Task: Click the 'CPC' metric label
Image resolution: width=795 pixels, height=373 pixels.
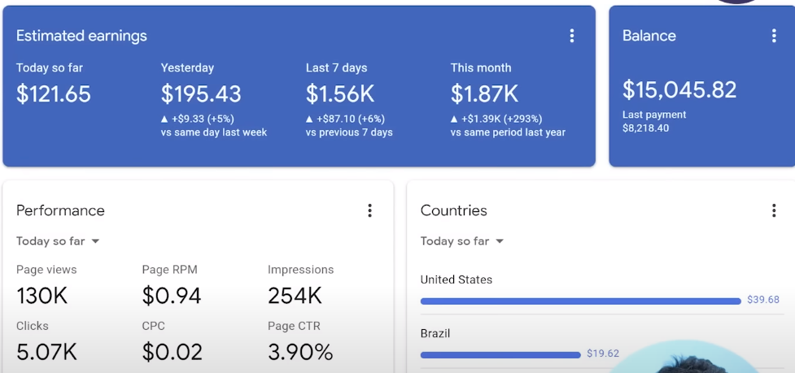Action: 154,326
